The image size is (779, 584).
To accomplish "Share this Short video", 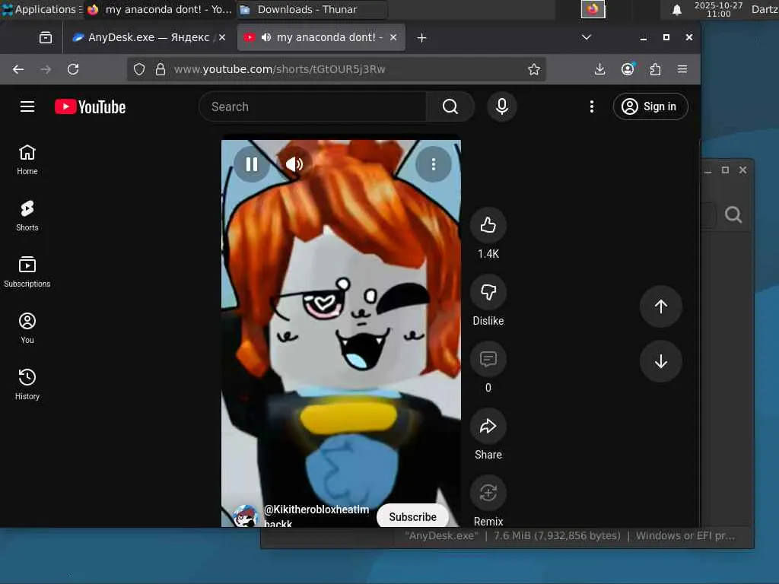I will [488, 426].
